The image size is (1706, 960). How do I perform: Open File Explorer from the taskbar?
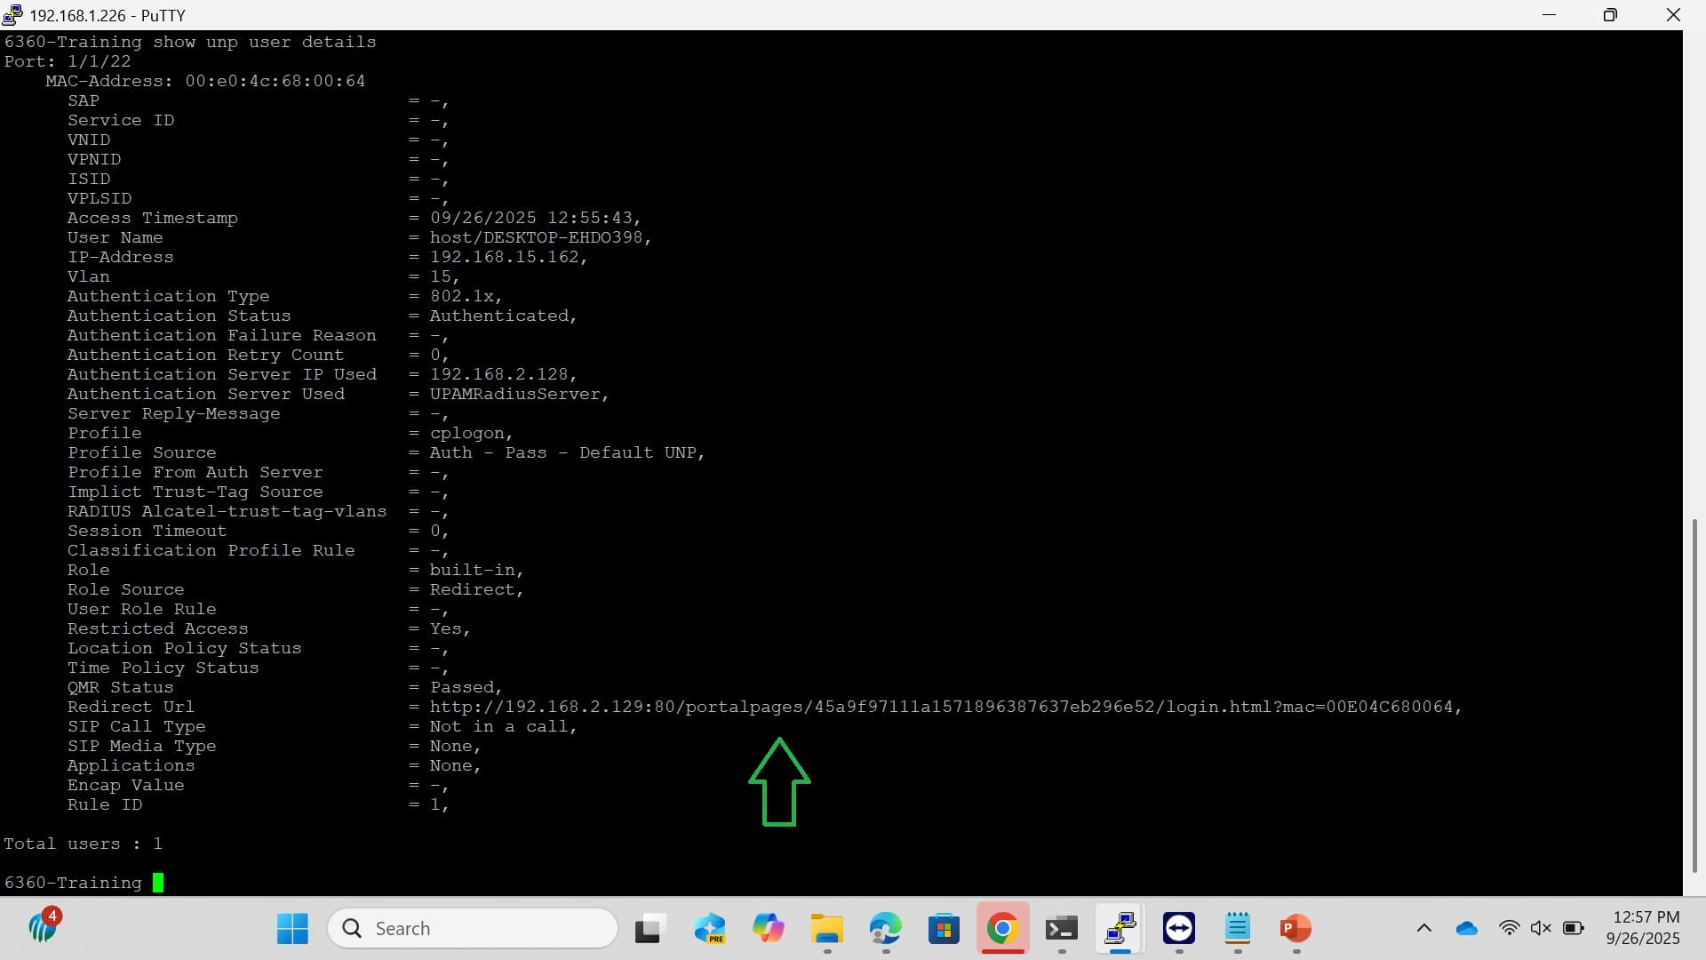click(x=826, y=929)
